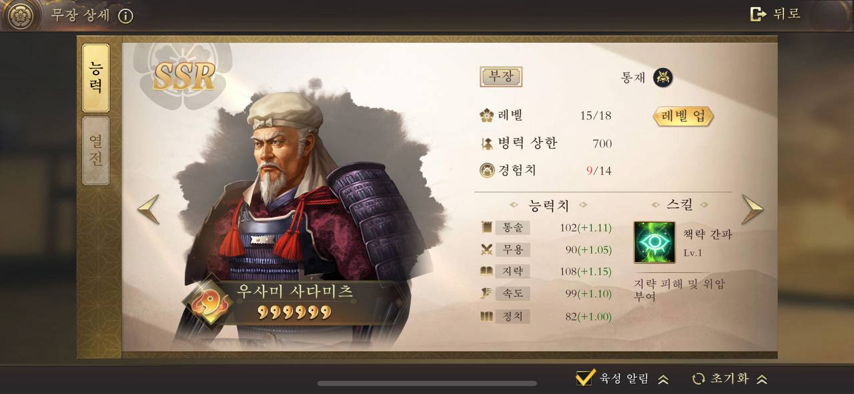
Task: Open the info icon beside 무장 상세
Action: [125, 16]
